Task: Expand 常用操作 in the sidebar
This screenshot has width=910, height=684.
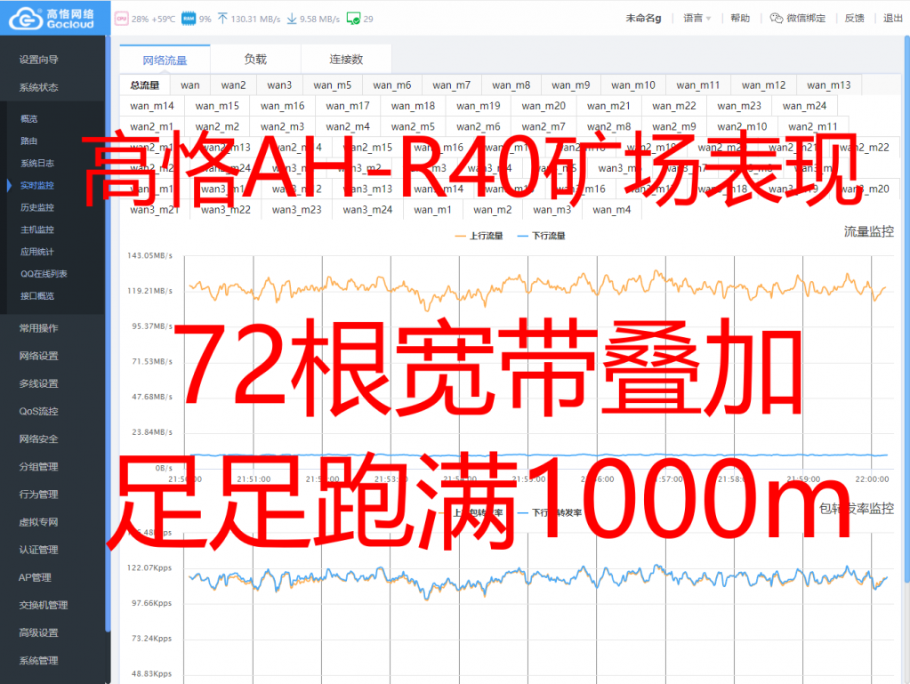Action: click(x=38, y=328)
